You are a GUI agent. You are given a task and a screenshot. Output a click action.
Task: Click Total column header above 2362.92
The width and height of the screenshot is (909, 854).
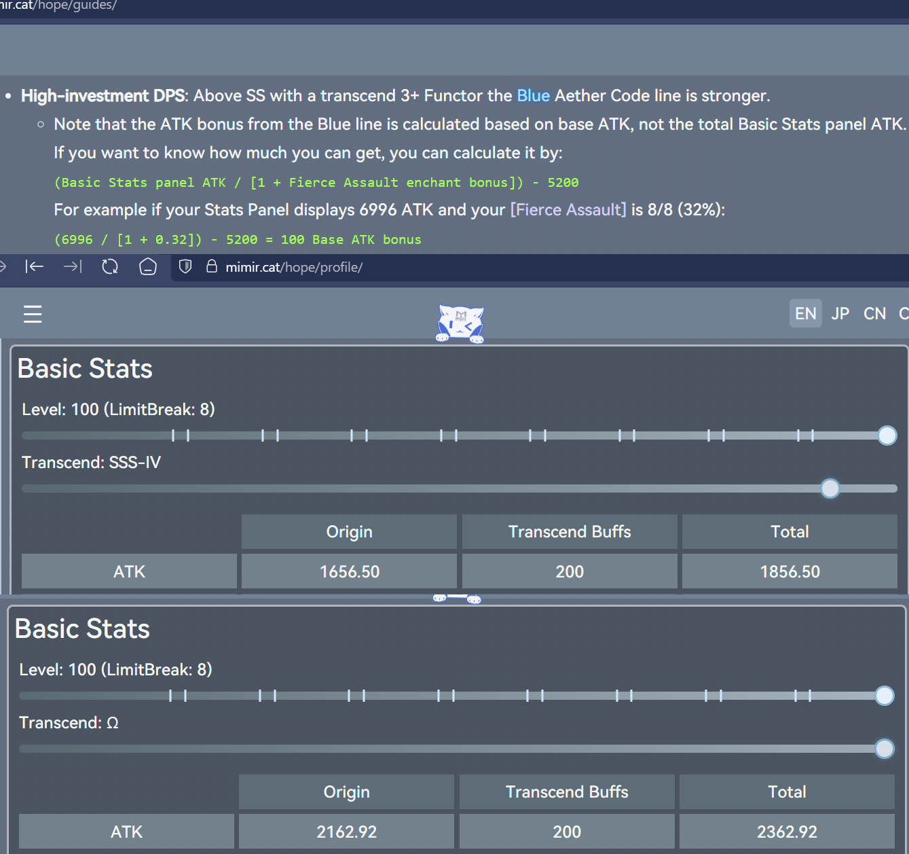pos(787,791)
